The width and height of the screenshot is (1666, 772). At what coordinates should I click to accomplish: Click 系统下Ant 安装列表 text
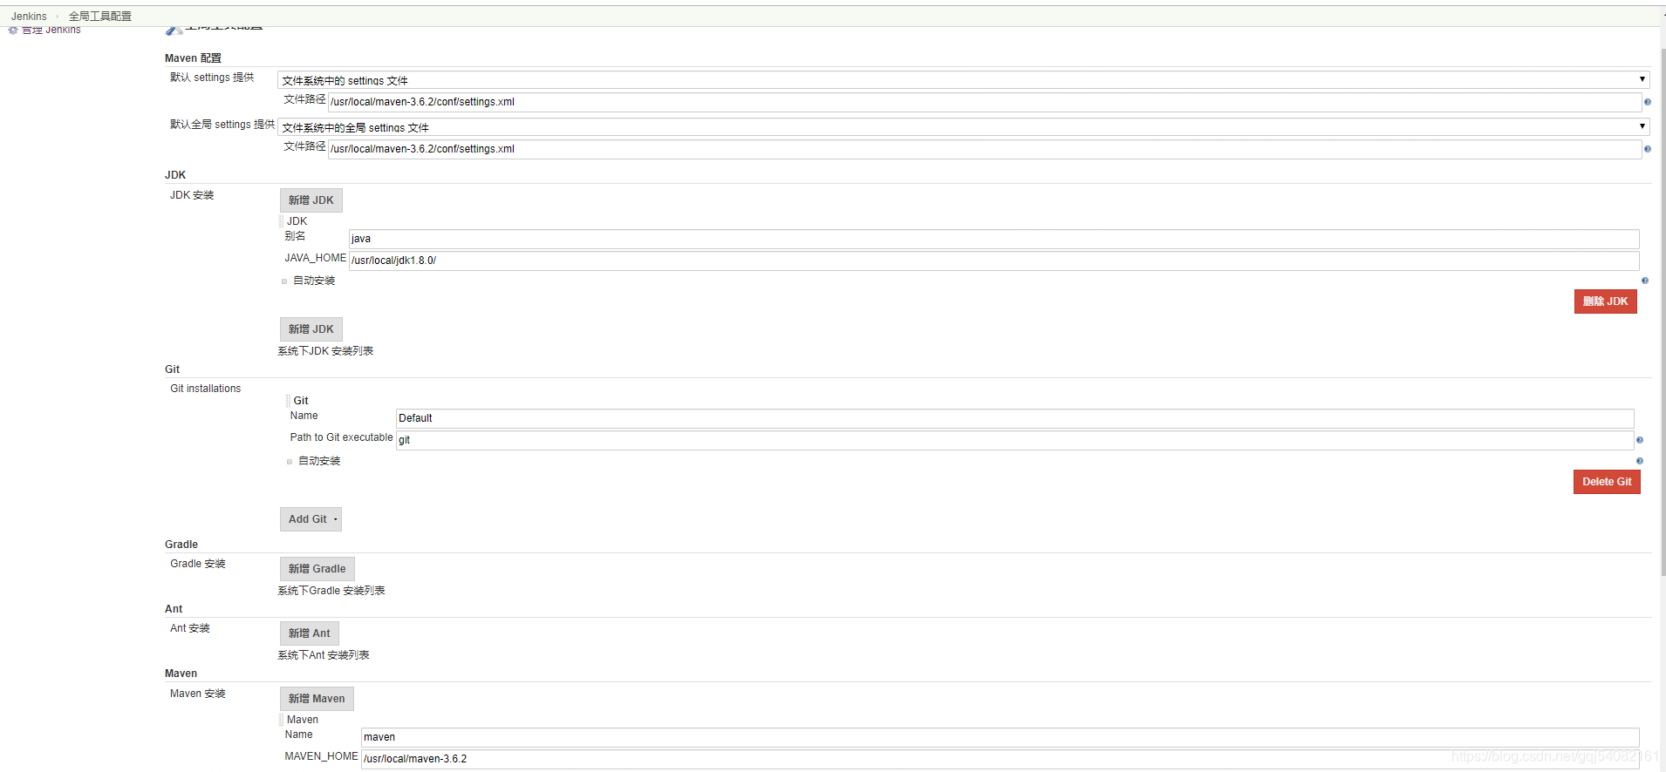(x=324, y=655)
